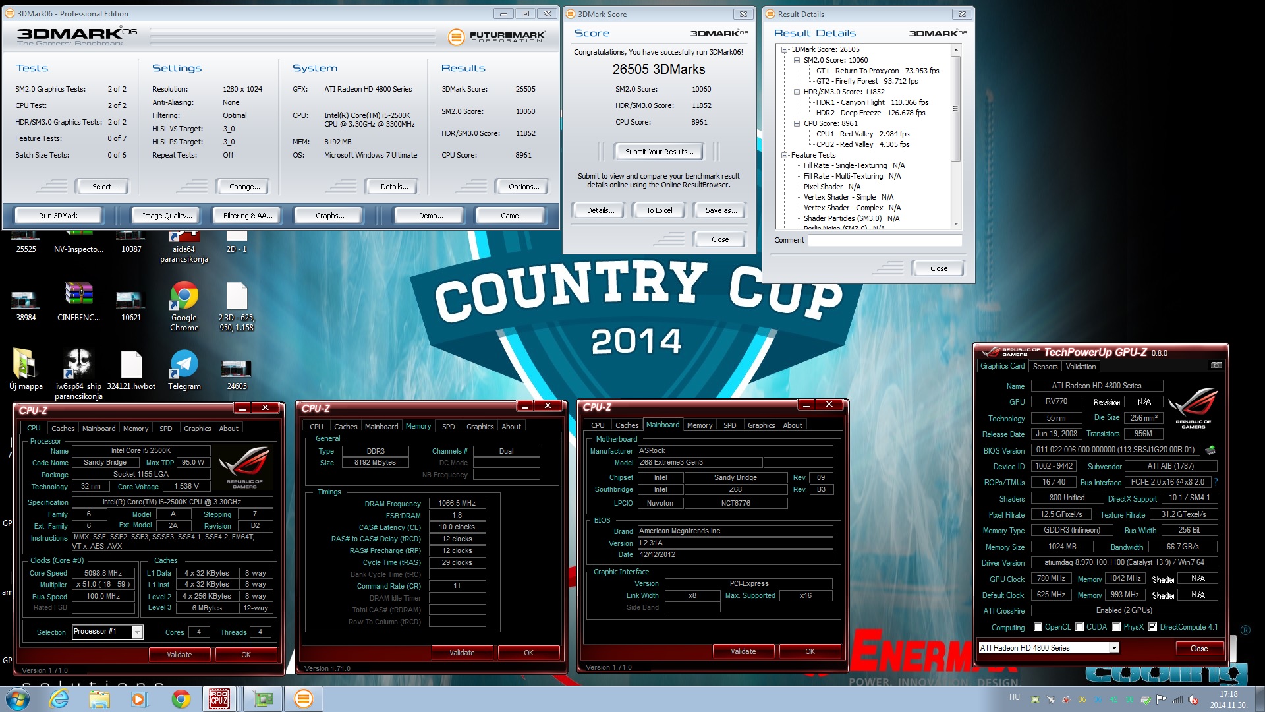This screenshot has height=712, width=1265.
Task: Open the About tab in the first CPU-Z window
Action: [229, 429]
